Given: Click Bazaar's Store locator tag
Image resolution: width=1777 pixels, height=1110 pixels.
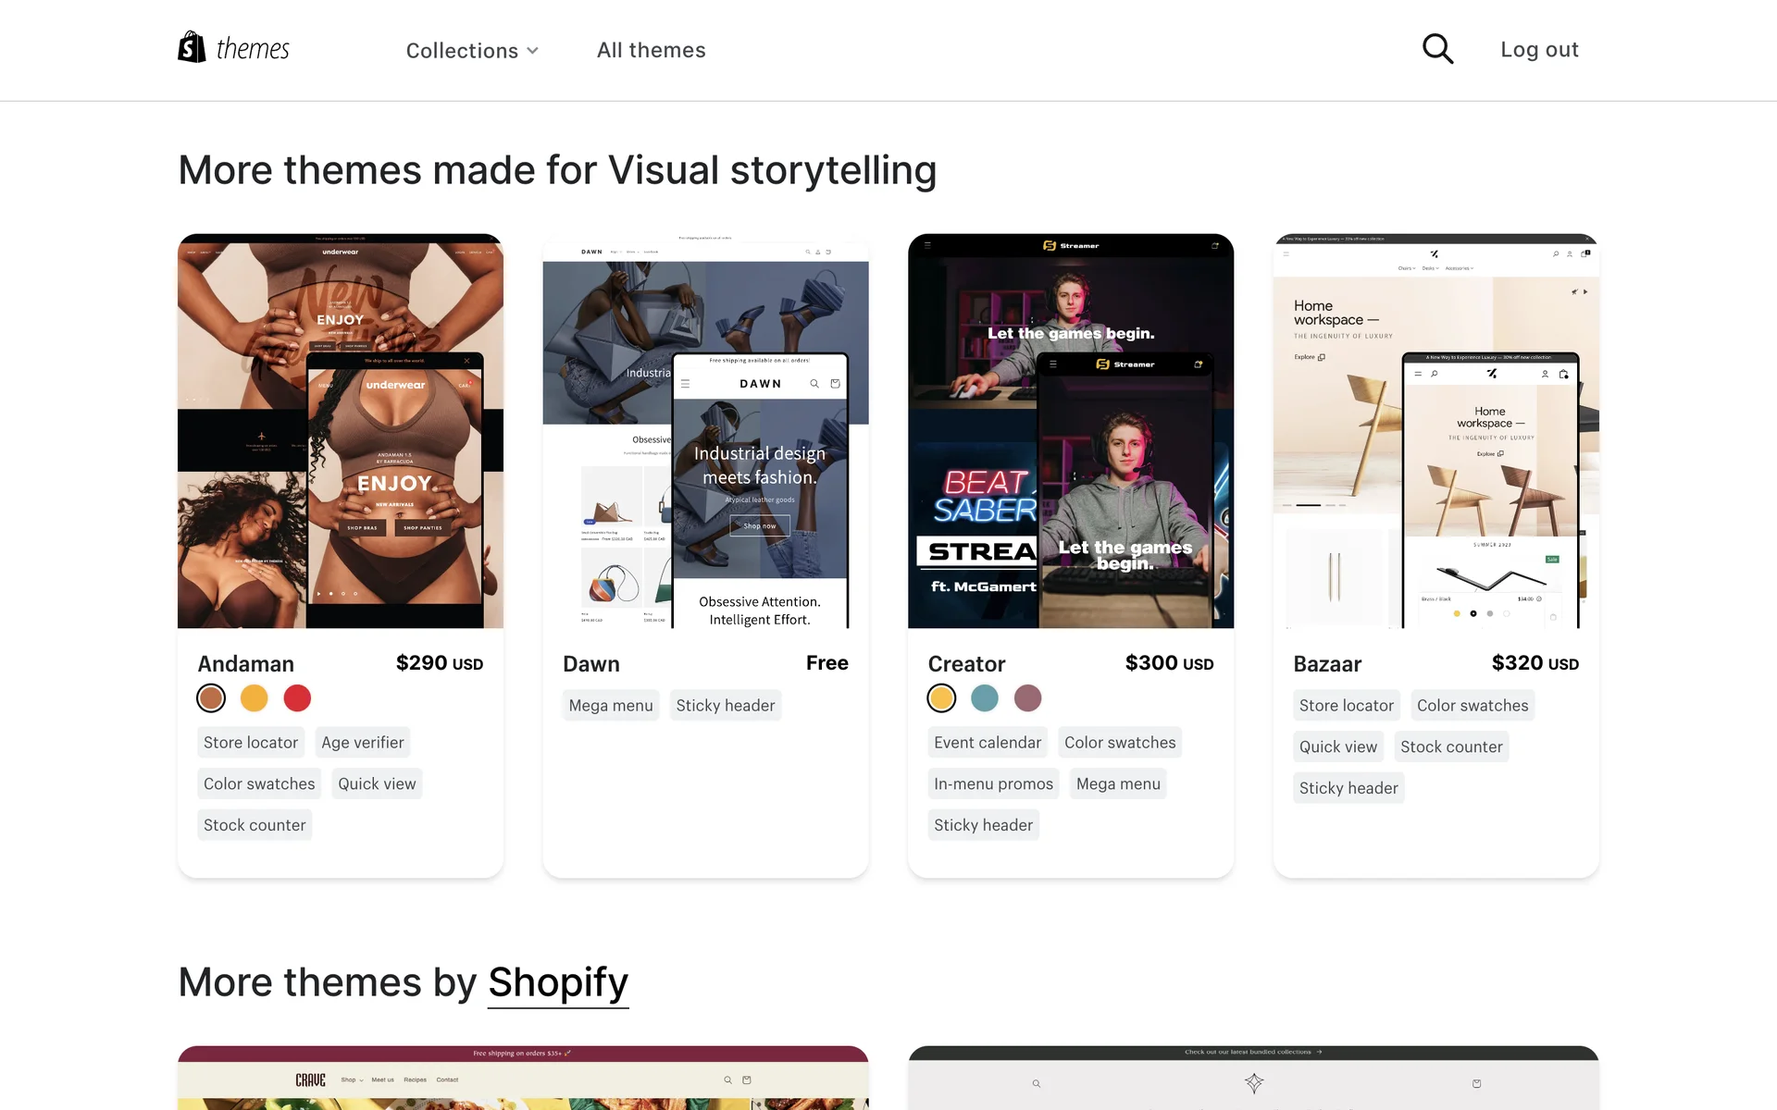Looking at the screenshot, I should tap(1346, 706).
